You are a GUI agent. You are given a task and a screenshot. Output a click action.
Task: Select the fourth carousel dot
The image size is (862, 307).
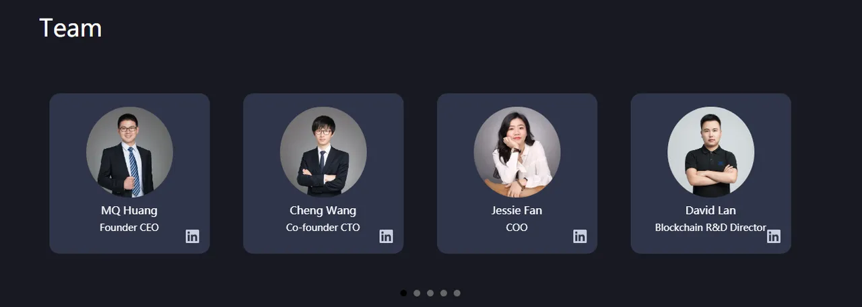(444, 293)
